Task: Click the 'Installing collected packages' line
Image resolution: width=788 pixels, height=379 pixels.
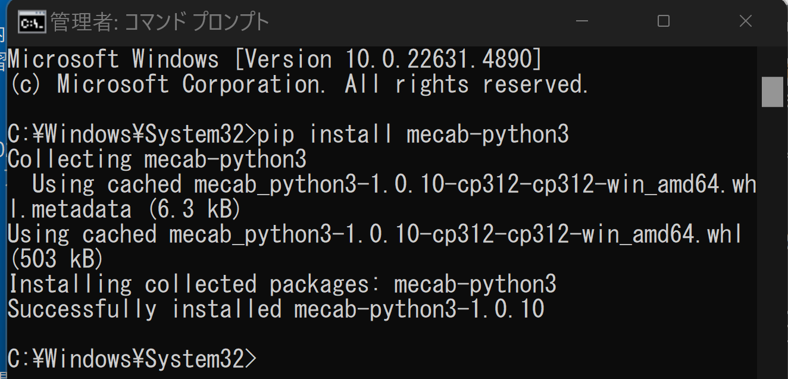Action: click(282, 284)
